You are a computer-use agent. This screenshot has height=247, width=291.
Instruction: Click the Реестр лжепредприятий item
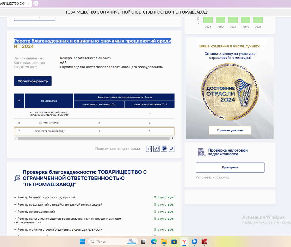(x=36, y=212)
